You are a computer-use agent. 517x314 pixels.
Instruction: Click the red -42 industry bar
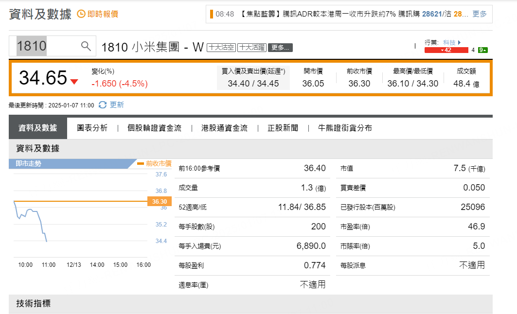click(446, 50)
